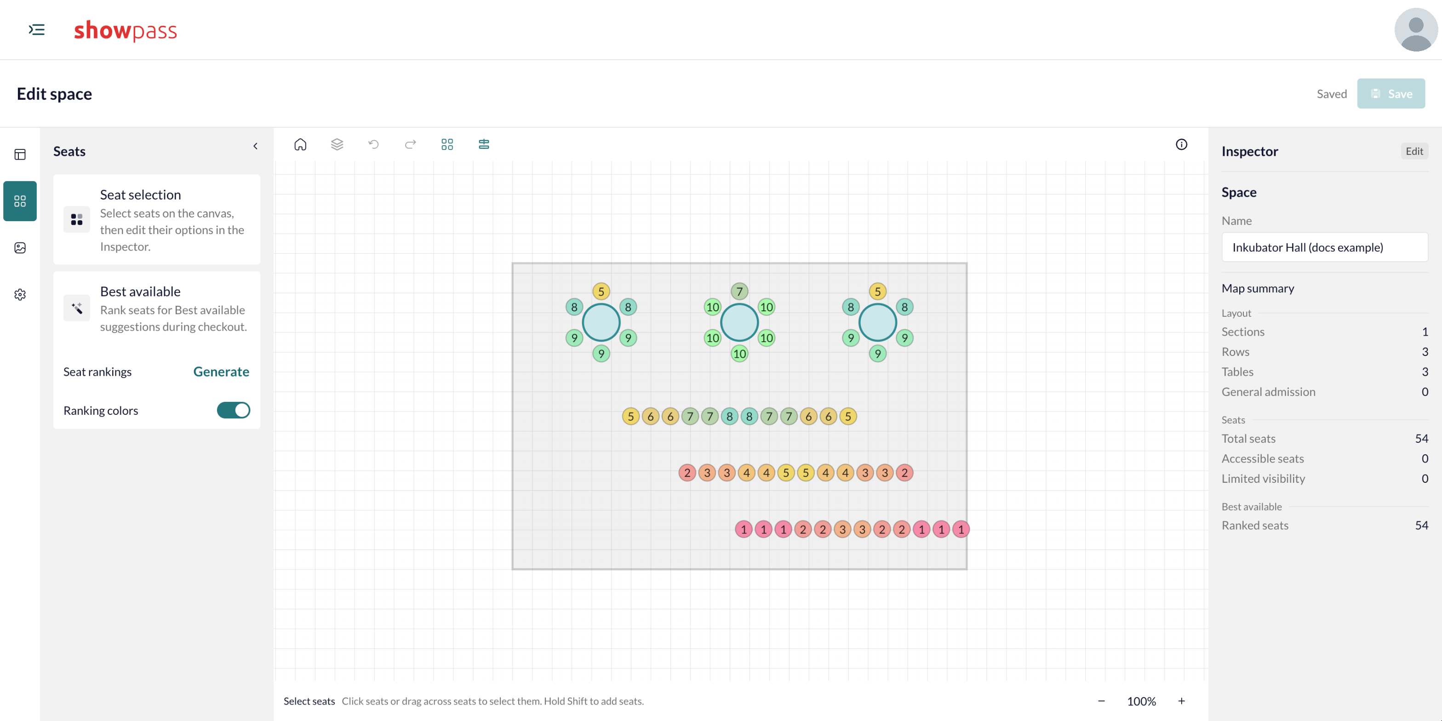Toggle the Ranking colors switch
The height and width of the screenshot is (721, 1442).
click(234, 410)
